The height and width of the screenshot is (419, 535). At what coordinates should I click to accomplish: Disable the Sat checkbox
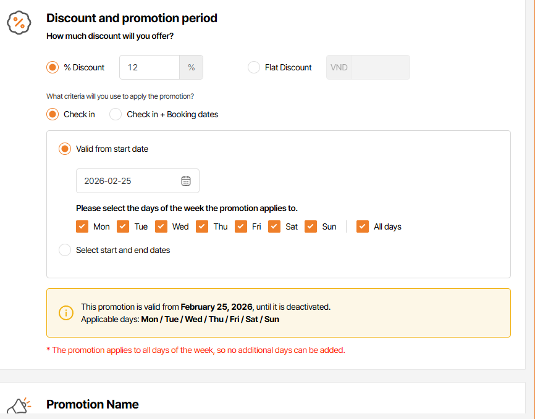[x=274, y=226]
